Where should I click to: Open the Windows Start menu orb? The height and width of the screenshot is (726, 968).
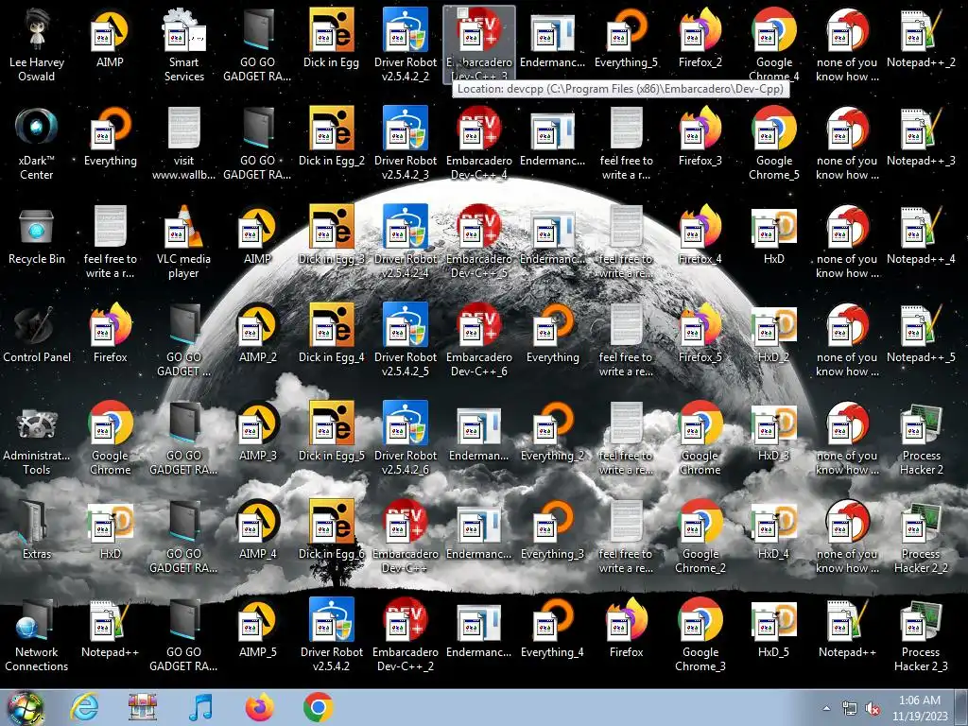pyautogui.click(x=24, y=707)
